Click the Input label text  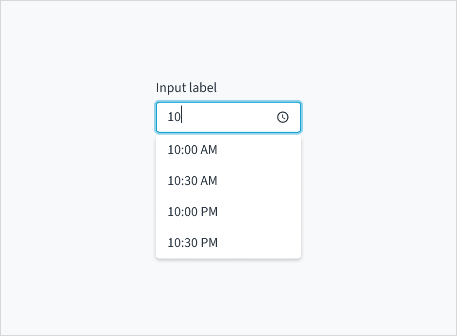point(186,88)
